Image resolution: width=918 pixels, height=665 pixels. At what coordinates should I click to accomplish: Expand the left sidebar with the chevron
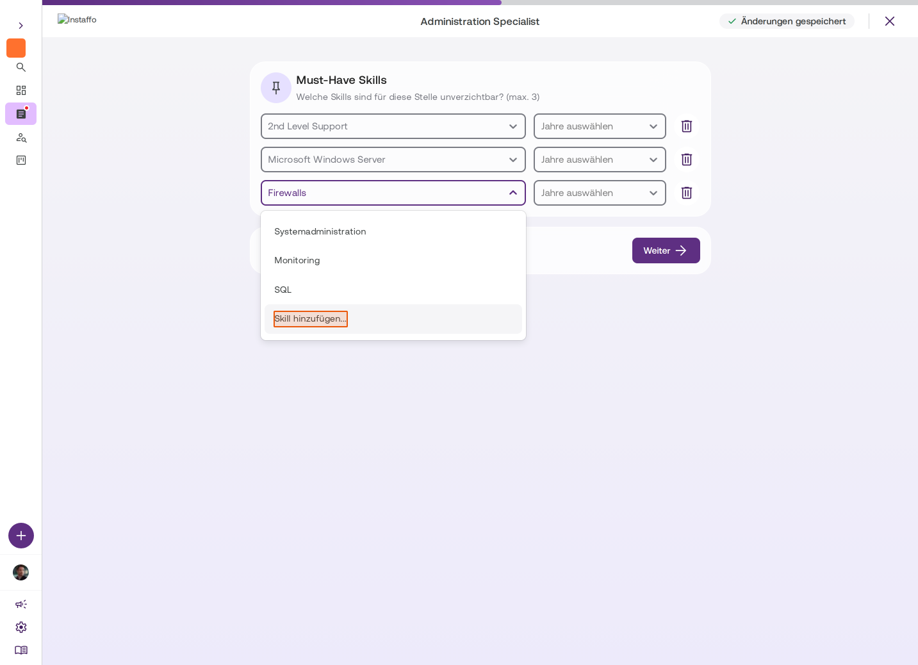point(20,26)
